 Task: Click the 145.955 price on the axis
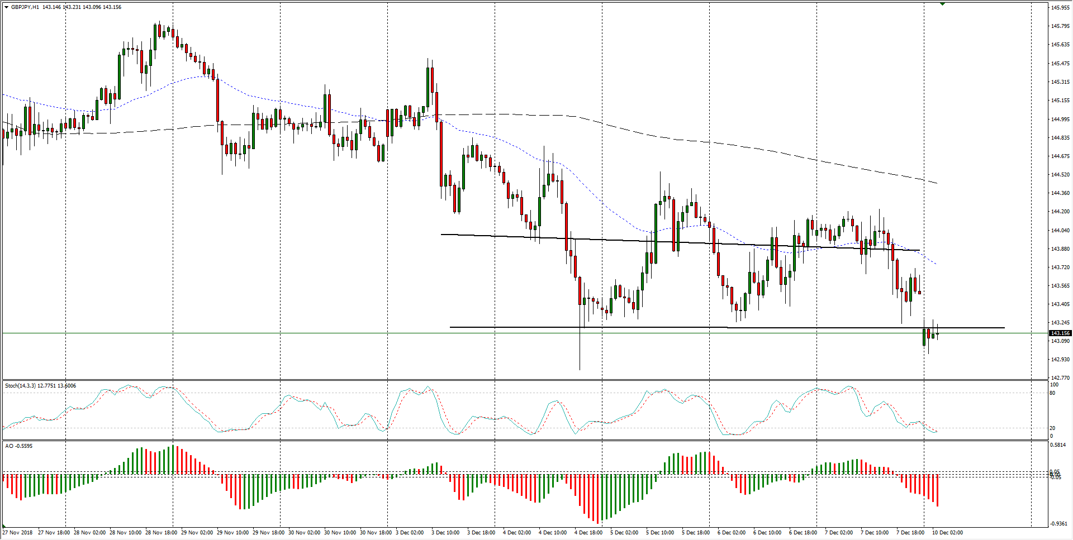[x=1060, y=8]
